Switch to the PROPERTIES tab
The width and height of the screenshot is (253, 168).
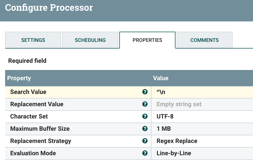point(147,40)
